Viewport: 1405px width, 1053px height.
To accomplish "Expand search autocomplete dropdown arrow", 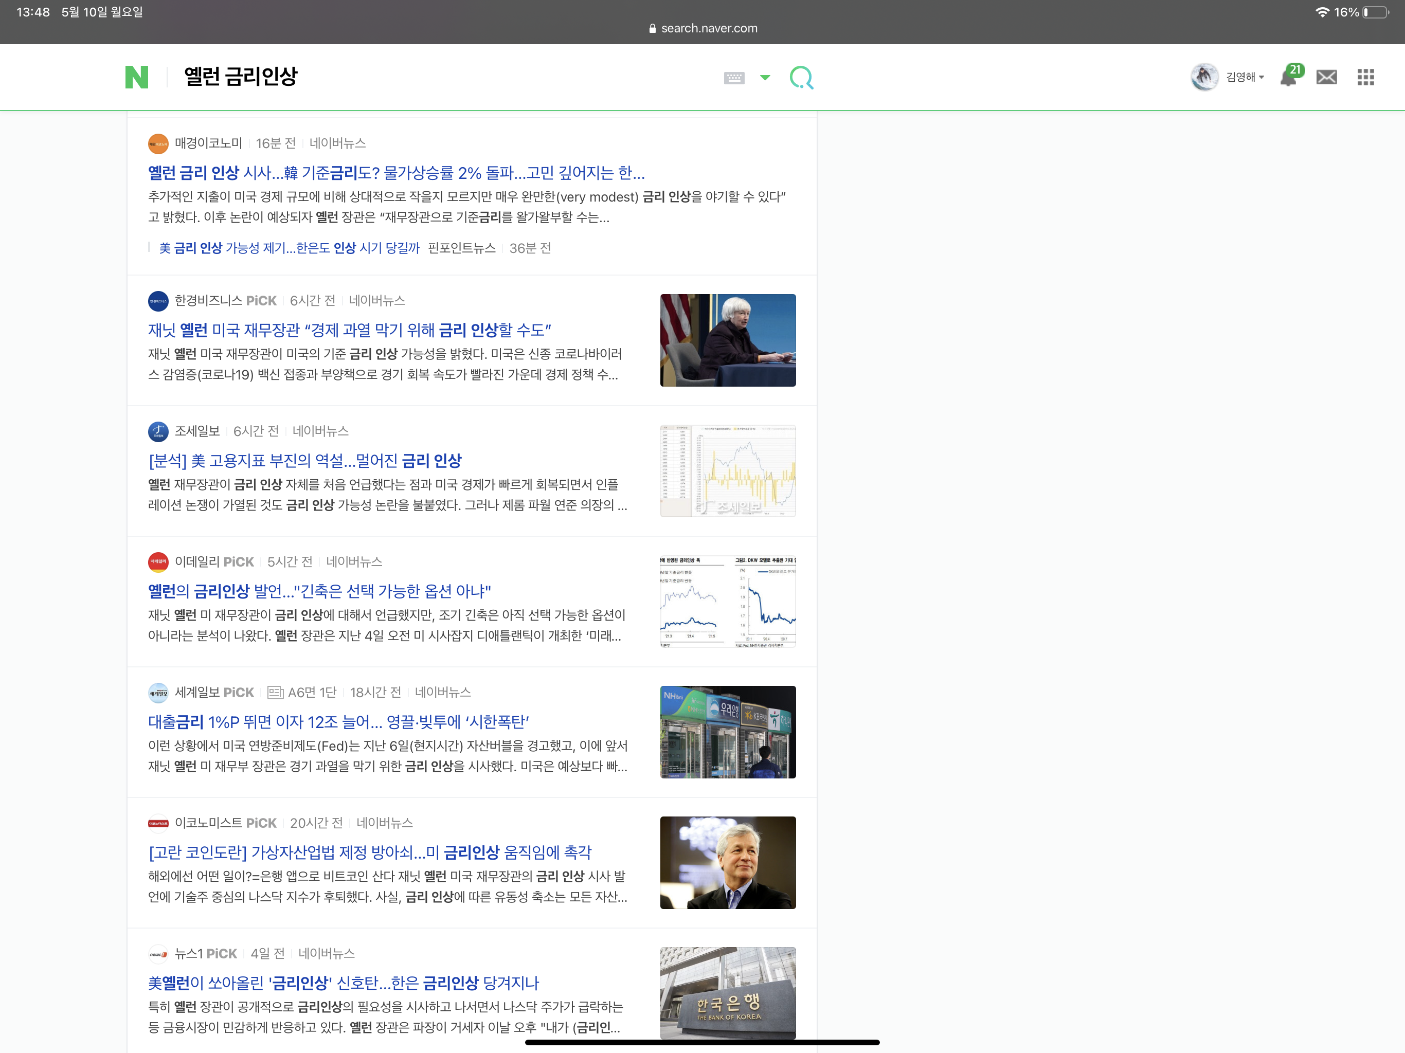I will [x=765, y=78].
